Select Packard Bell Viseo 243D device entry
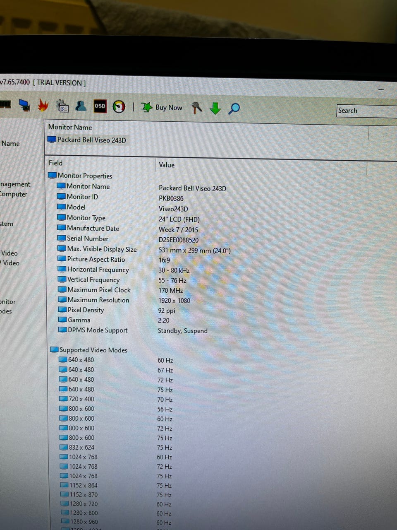Screen dimensions: 397x530 [87, 140]
